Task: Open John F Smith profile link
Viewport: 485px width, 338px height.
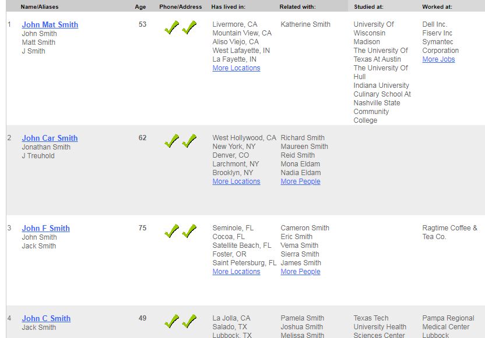Action: tap(45, 228)
